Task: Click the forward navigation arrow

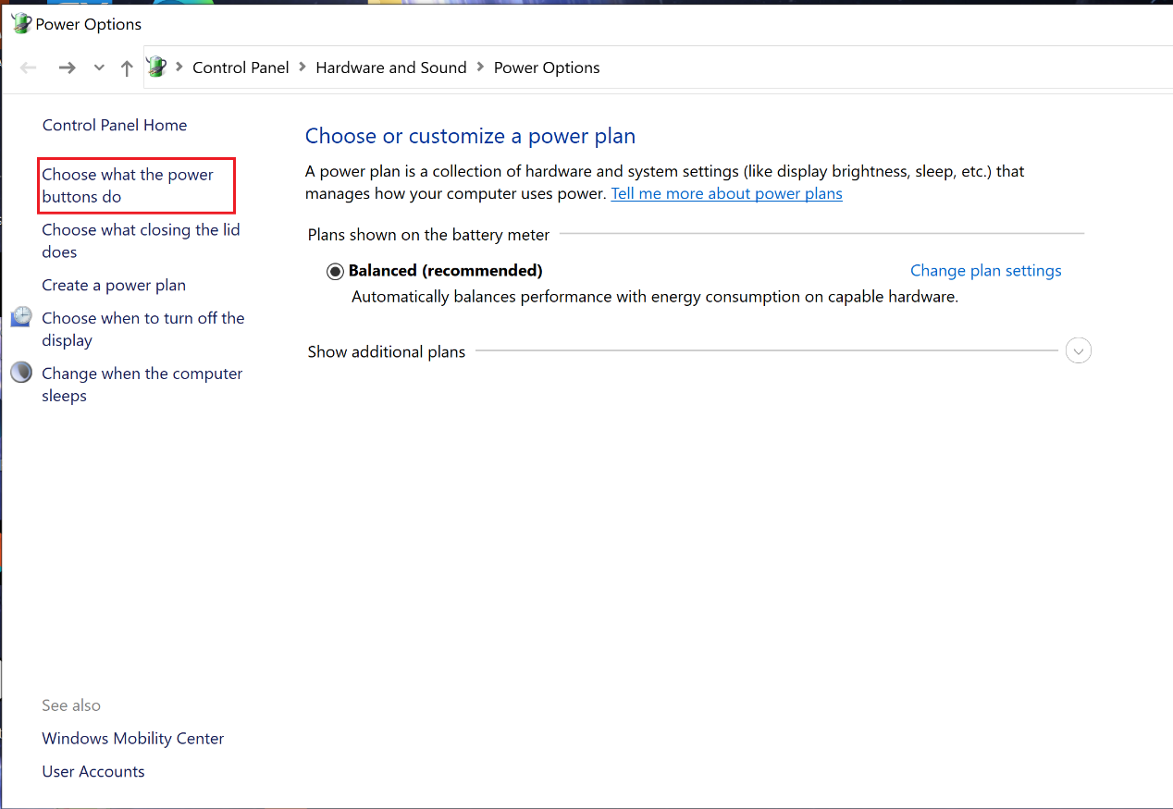Action: (67, 67)
